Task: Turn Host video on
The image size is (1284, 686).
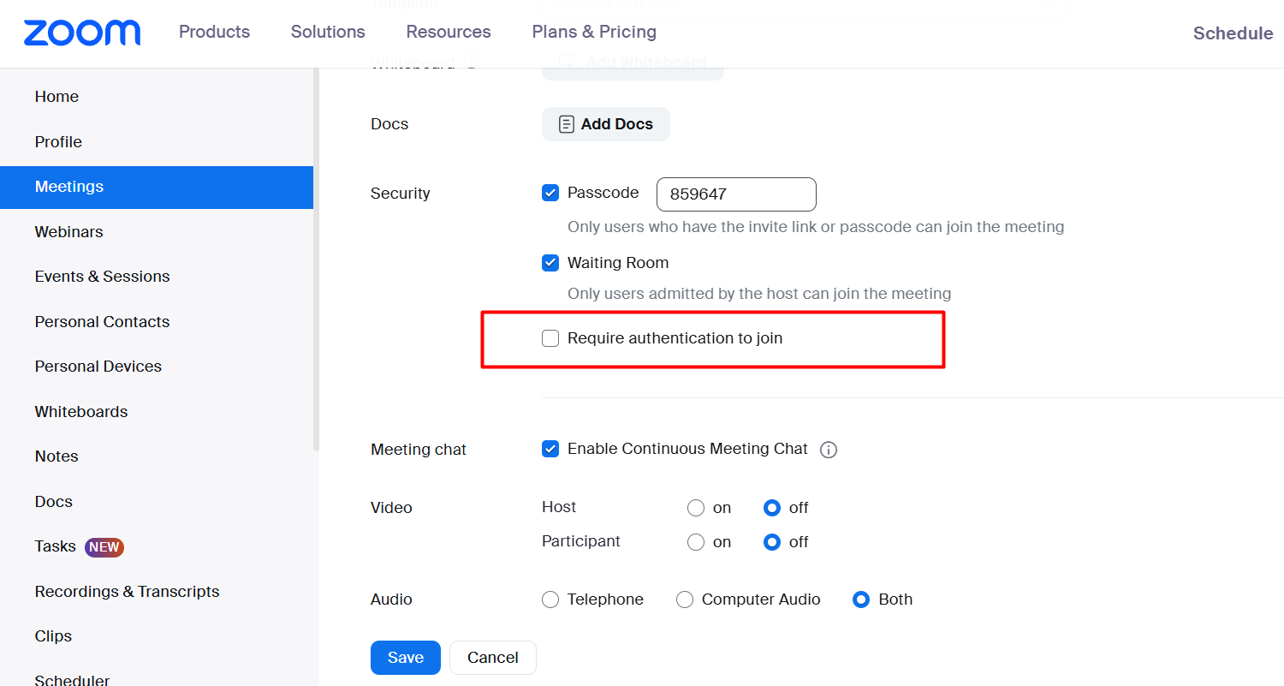Action: tap(696, 508)
